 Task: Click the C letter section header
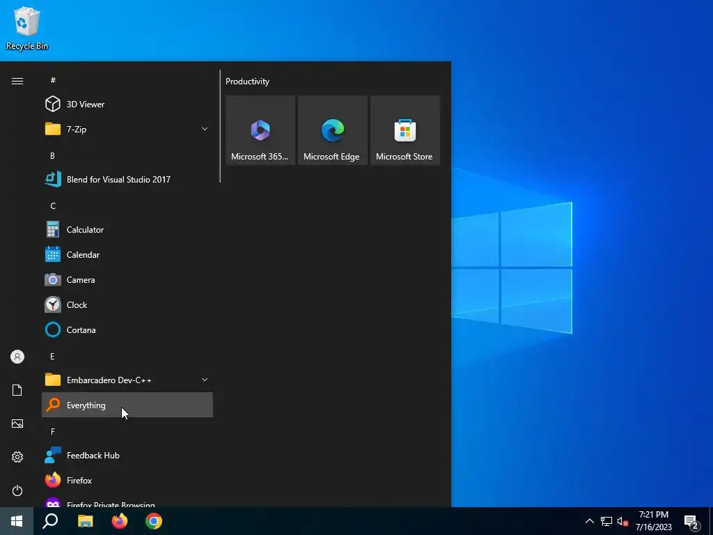click(x=53, y=206)
